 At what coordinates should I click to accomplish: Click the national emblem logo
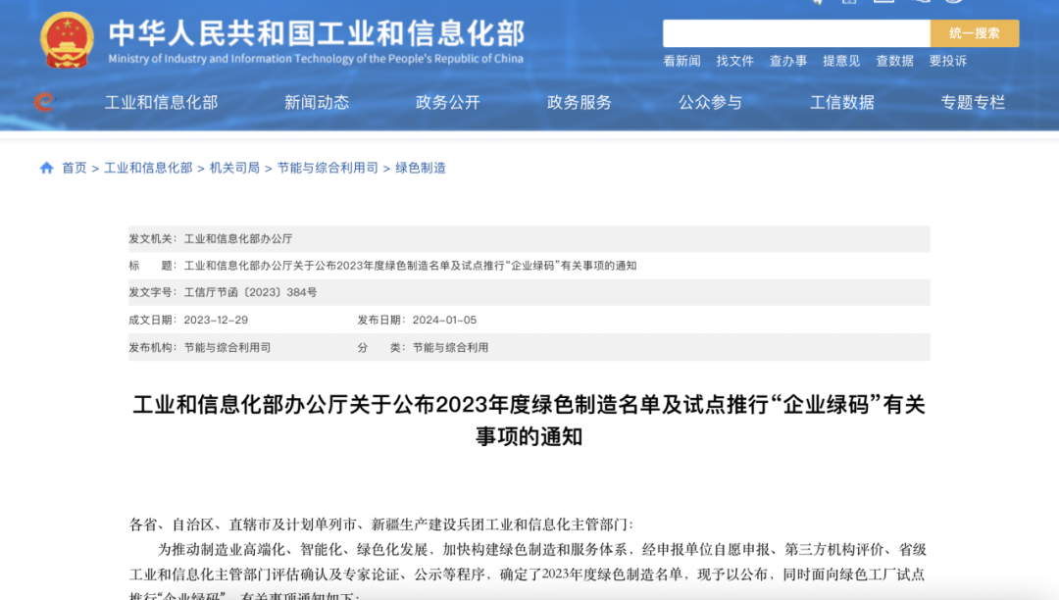pyautogui.click(x=67, y=39)
